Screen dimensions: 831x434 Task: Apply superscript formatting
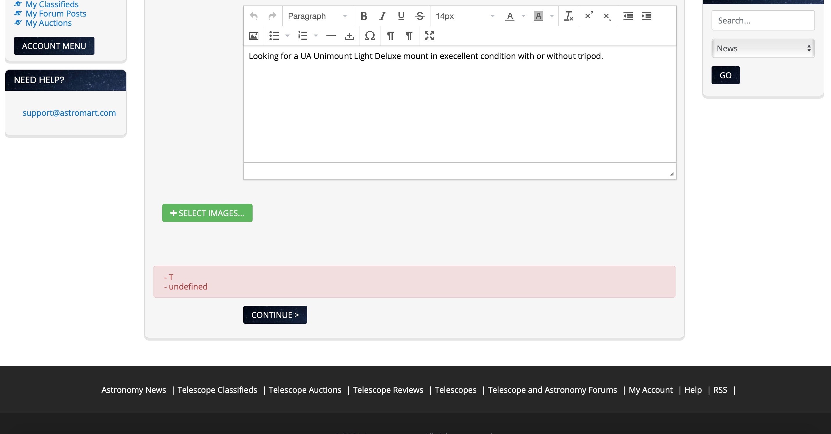589,16
